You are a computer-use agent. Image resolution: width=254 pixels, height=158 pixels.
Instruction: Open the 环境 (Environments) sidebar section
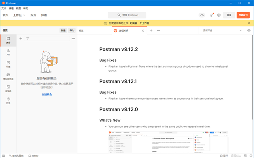pos(8,64)
